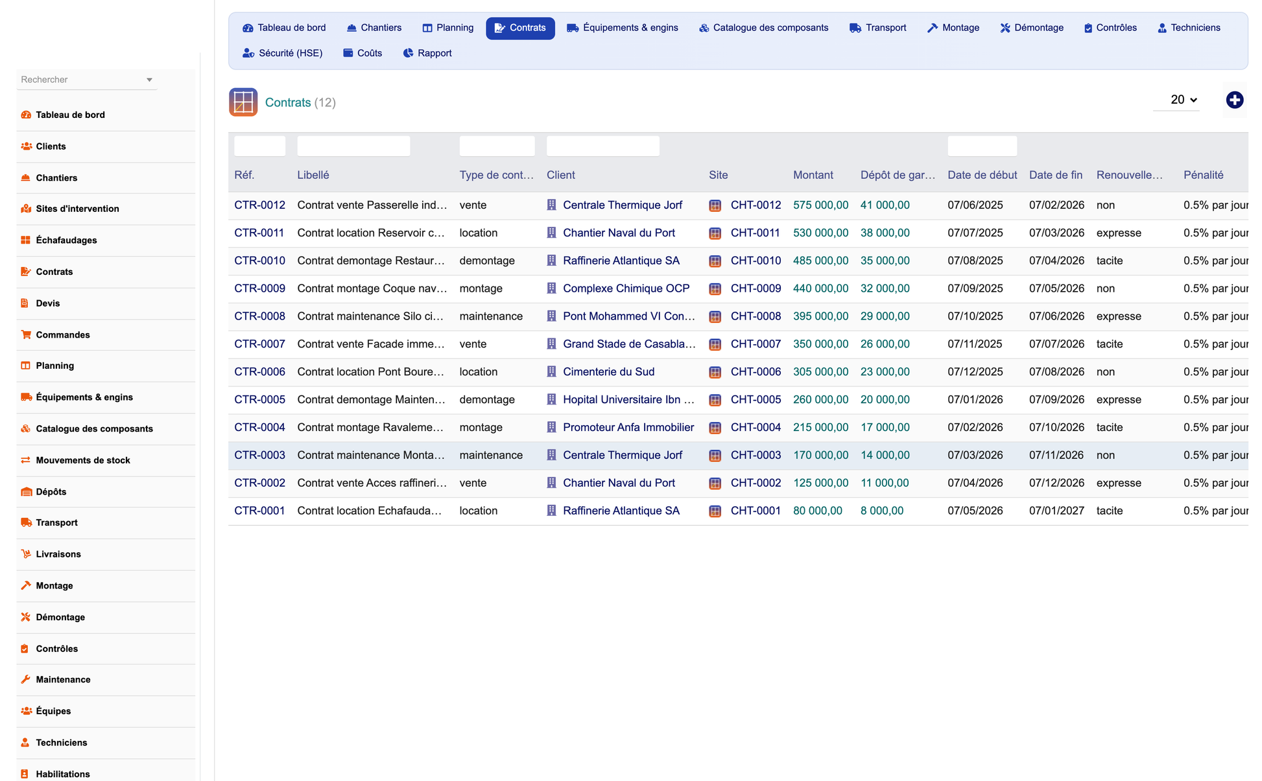Click the Contrats sidebar signature icon

26,272
